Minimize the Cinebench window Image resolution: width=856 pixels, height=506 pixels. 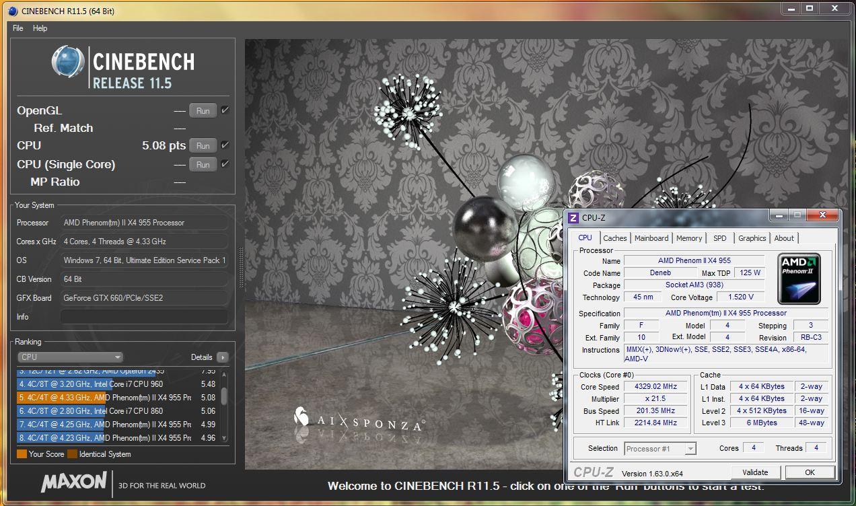792,8
